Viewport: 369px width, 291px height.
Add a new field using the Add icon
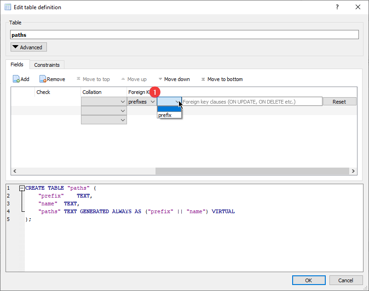click(21, 79)
